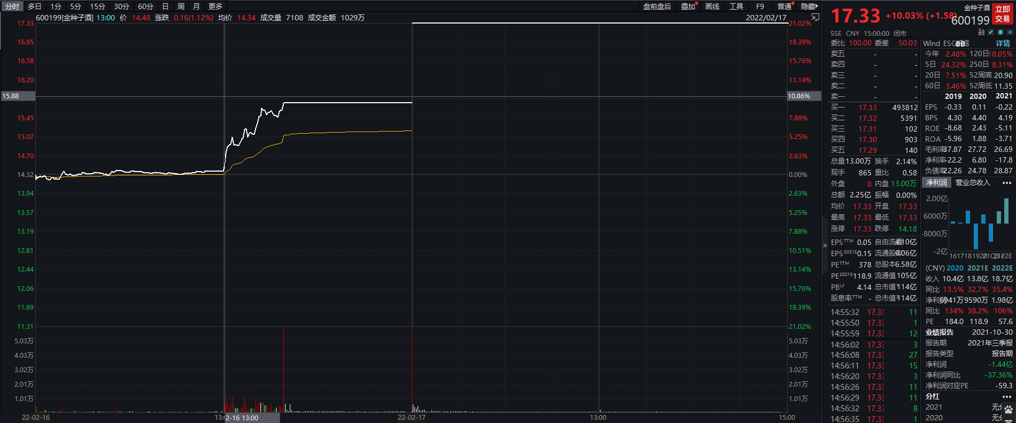Click the 买五 bid price 17.29
Image resolution: width=1016 pixels, height=423 pixels.
[868, 150]
